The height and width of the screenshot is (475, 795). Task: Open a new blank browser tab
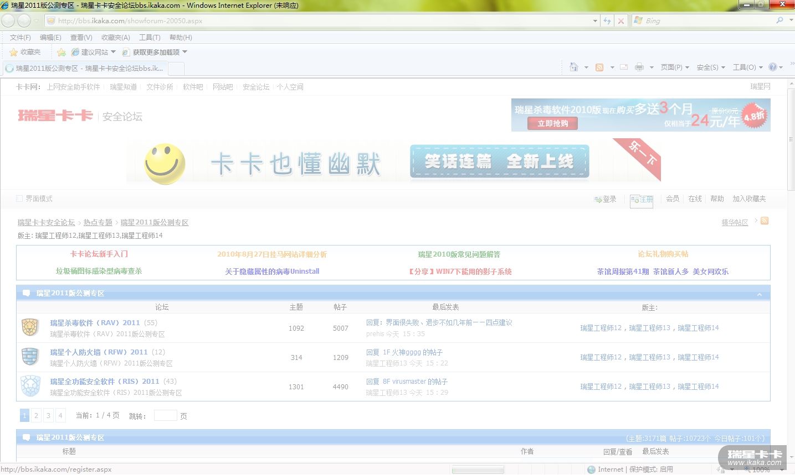pyautogui.click(x=176, y=69)
